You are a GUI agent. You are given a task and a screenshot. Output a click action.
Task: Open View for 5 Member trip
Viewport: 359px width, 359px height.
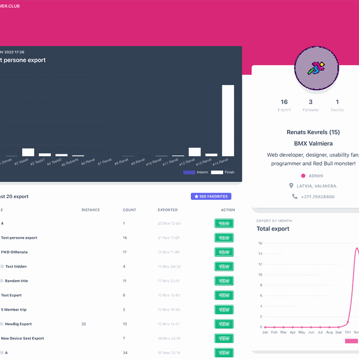224,309
